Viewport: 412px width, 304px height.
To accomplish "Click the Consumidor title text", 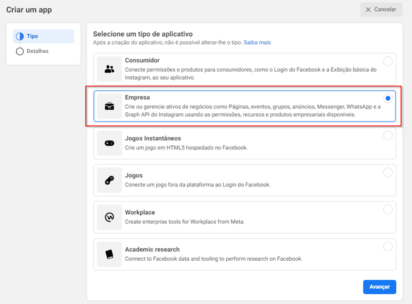I will coord(142,60).
